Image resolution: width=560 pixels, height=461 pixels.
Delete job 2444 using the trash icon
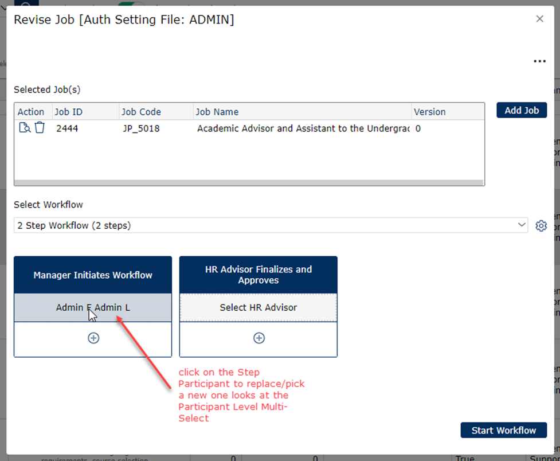pyautogui.click(x=40, y=128)
